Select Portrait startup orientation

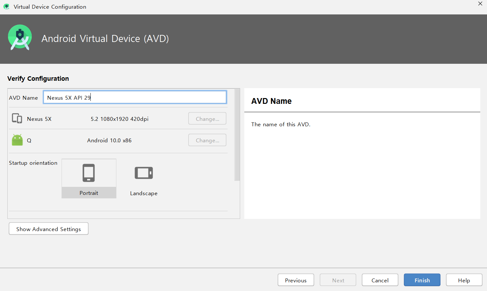(x=89, y=179)
